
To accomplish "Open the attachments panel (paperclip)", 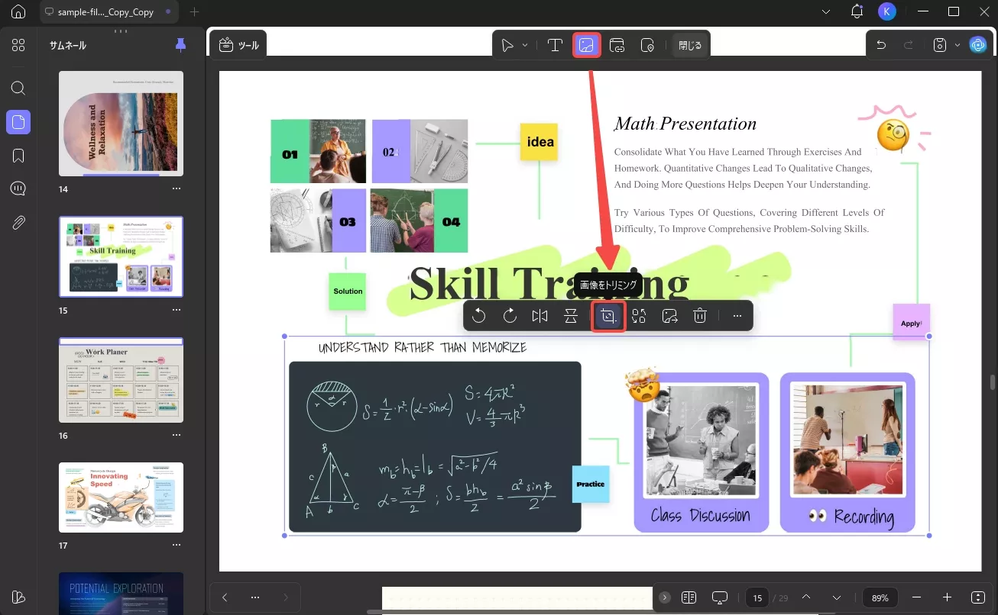I will click(18, 223).
